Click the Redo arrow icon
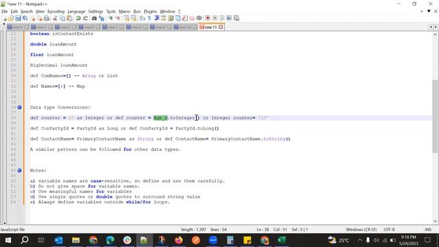Image resolution: width=439 pixels, height=247 pixels. [85, 19]
